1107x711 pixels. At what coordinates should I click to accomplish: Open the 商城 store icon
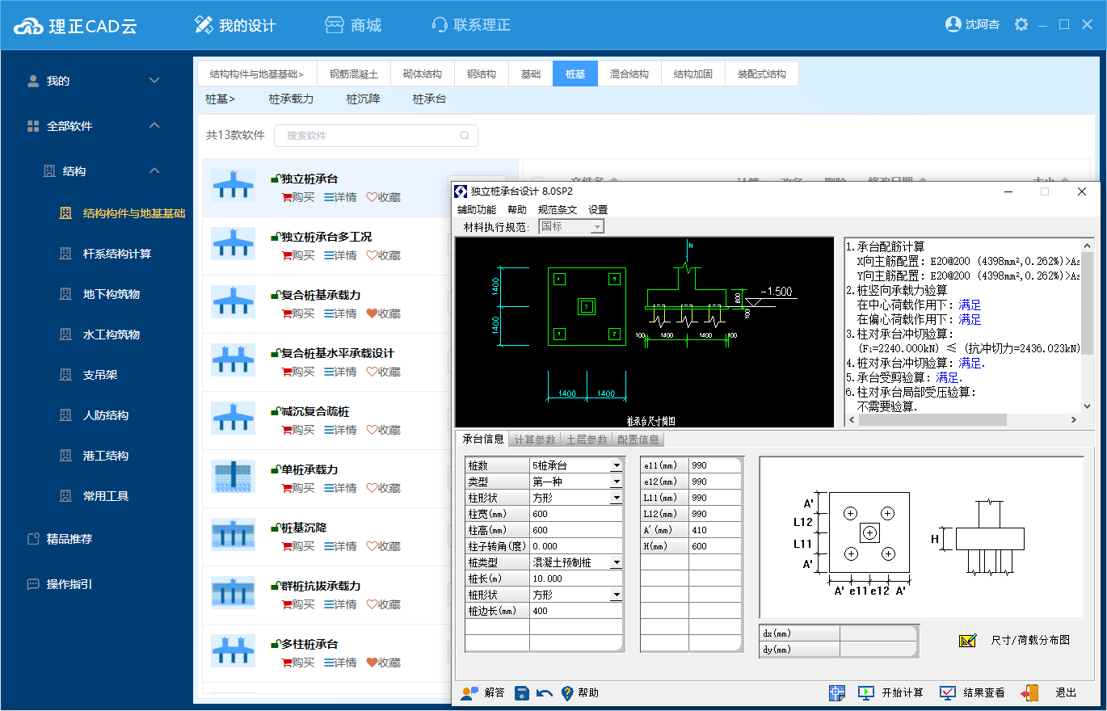coord(335,24)
